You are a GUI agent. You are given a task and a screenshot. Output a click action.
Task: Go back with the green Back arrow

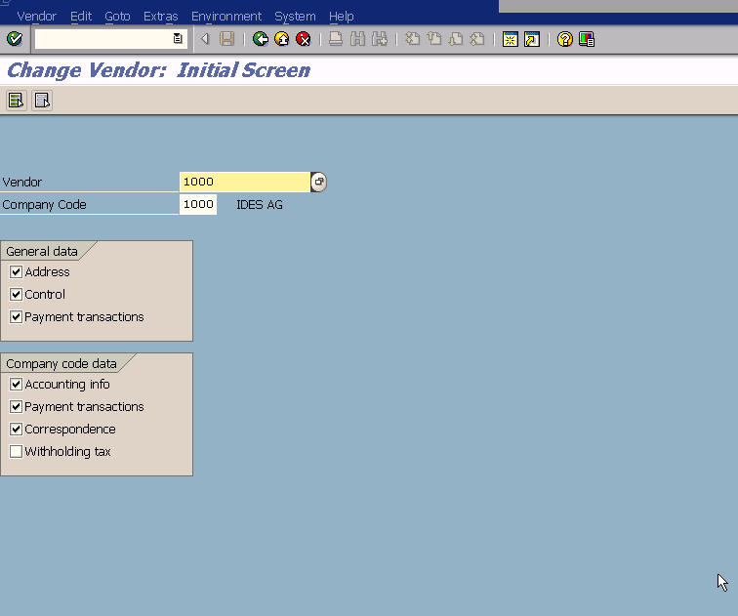click(x=261, y=39)
